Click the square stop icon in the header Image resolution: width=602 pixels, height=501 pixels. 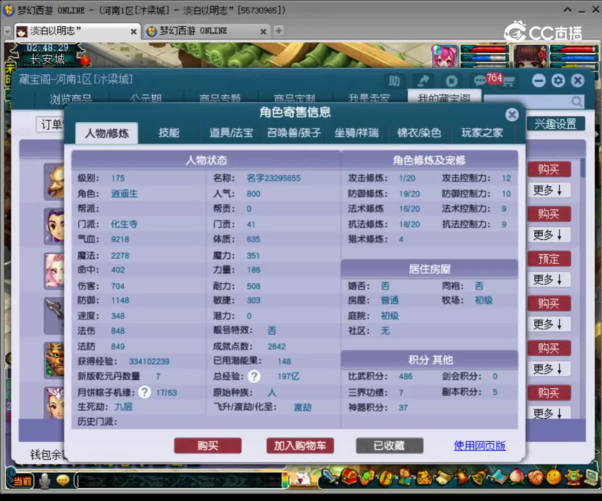451,81
